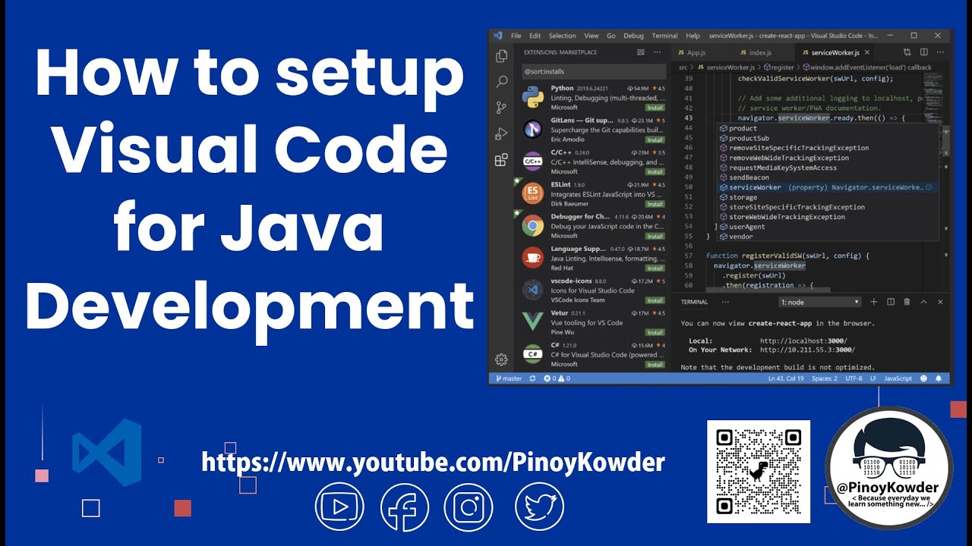The height and width of the screenshot is (546, 972).
Task: Install the Python extension
Action: pos(655,108)
